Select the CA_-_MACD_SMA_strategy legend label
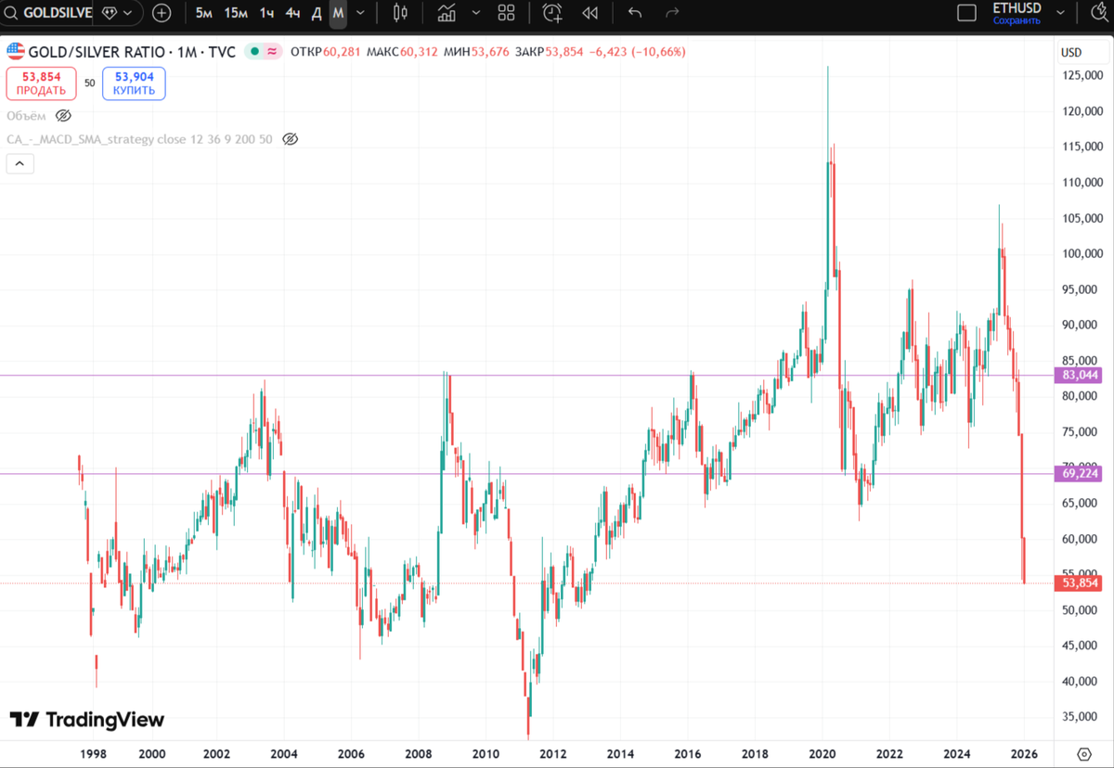The height and width of the screenshot is (768, 1114). point(139,139)
